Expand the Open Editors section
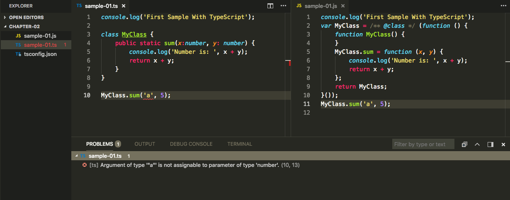 coord(5,17)
